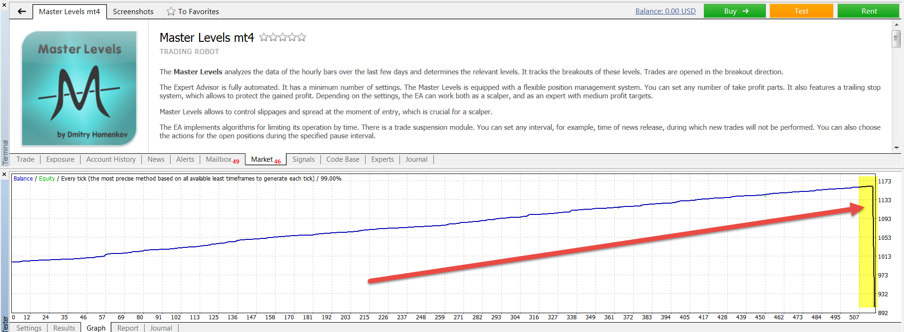This screenshot has width=904, height=332.
Task: Click the star rating for Master Levels mt4
Action: [x=283, y=37]
